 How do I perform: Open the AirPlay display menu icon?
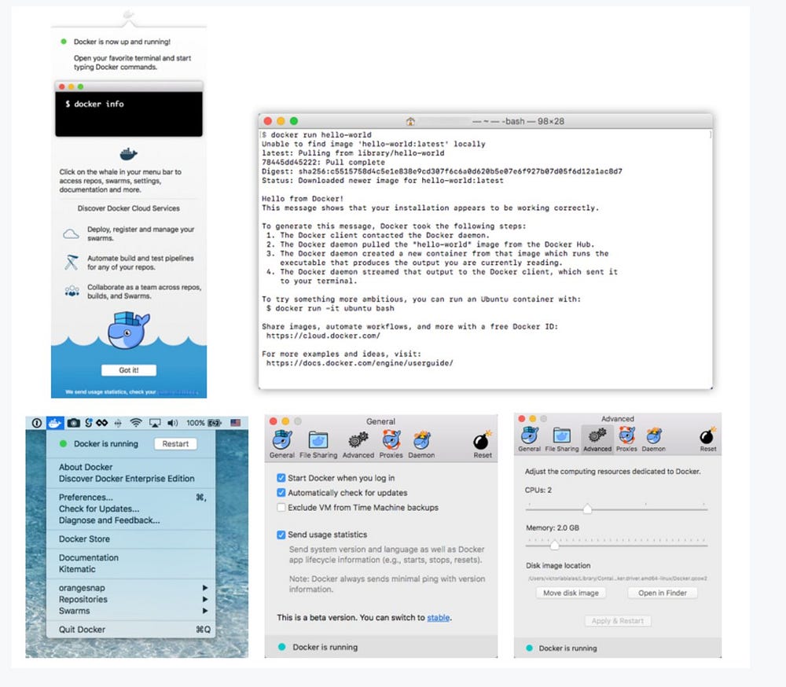(x=155, y=423)
